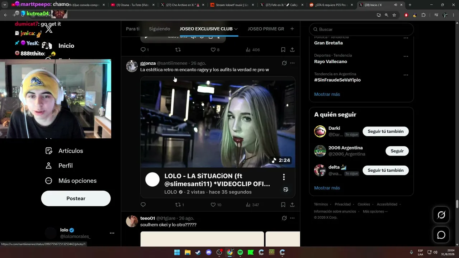
Task: Open the Chrome extensions puzzle icon
Action: tap(423, 15)
